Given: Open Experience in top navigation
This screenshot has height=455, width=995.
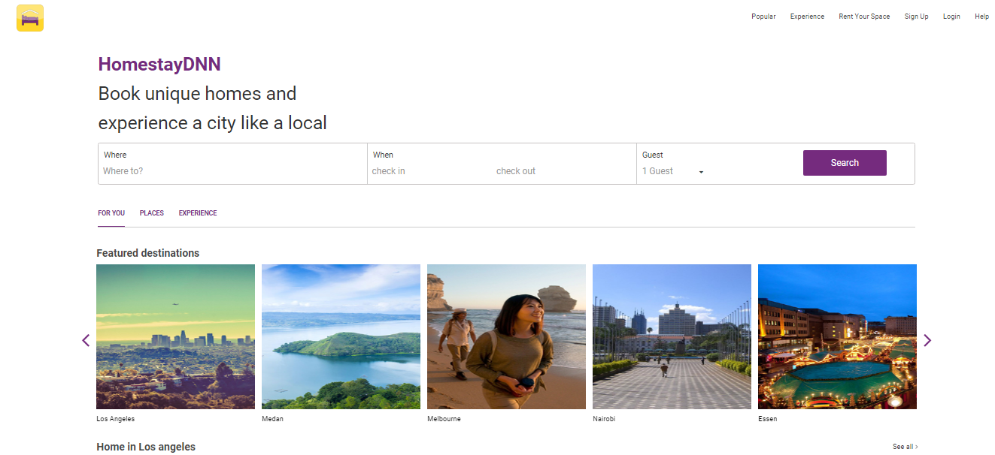Looking at the screenshot, I should coord(807,17).
